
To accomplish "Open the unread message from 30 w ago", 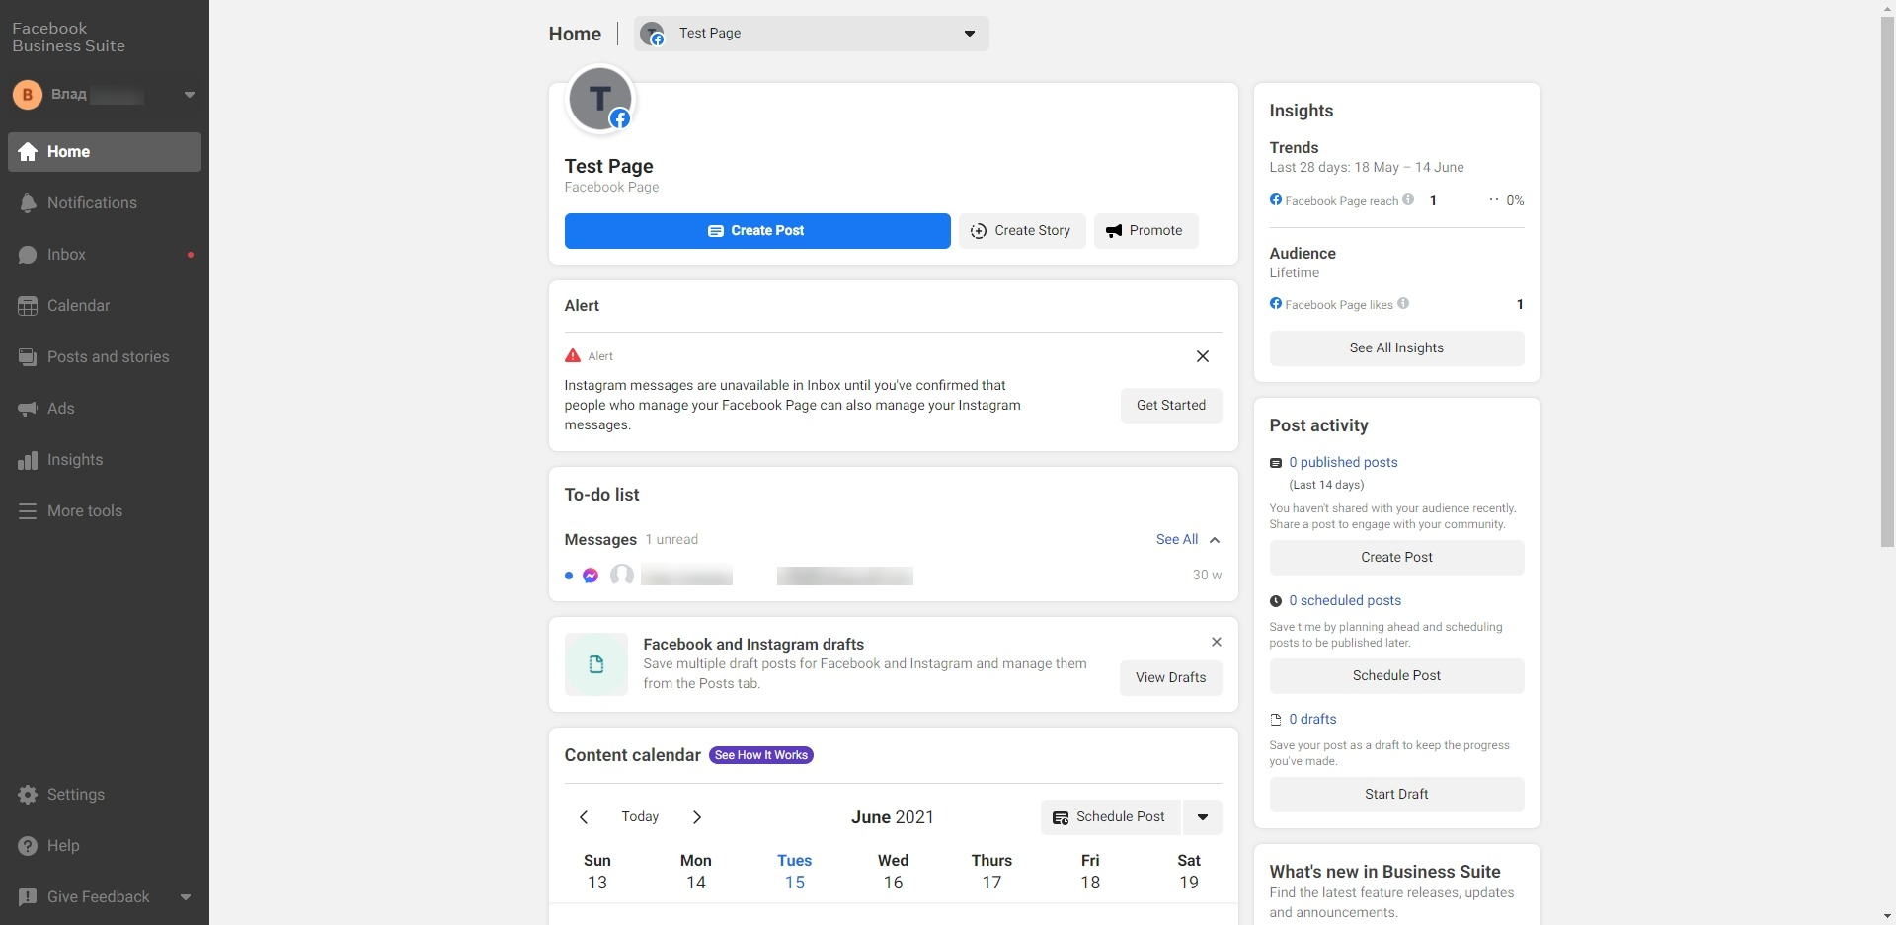I will [x=893, y=576].
